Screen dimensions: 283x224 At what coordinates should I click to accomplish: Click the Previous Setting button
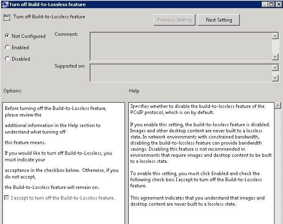[174, 20]
